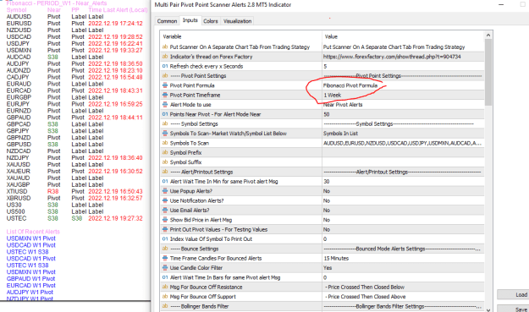Click the enum icon beside Use Notification Alerts?
The image size is (529, 312).
click(165, 200)
